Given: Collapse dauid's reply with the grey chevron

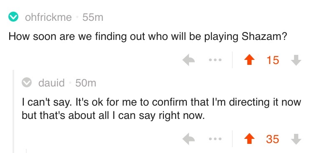Looking at the screenshot, I should tap(27, 83).
